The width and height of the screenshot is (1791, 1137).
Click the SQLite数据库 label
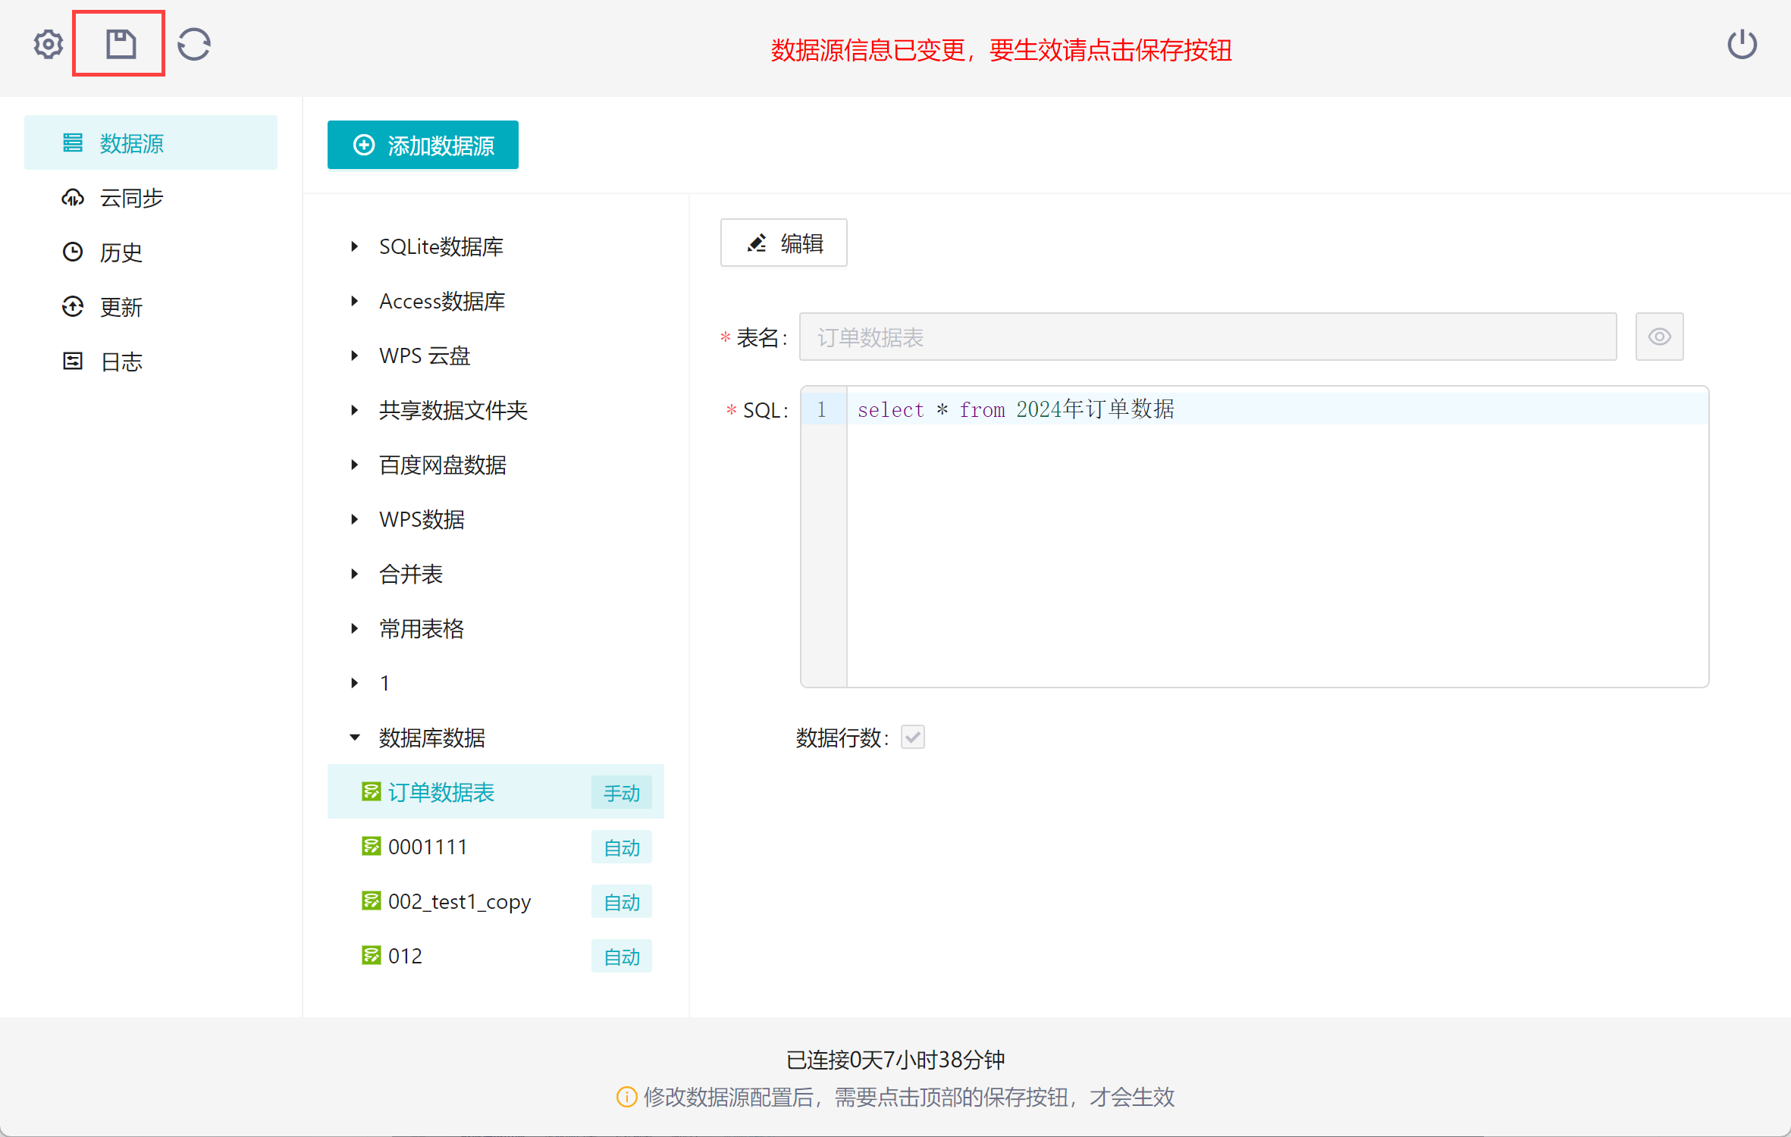point(441,246)
